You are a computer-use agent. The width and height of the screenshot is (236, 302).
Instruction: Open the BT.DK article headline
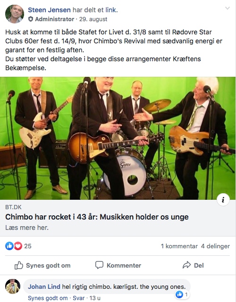pos(97,217)
